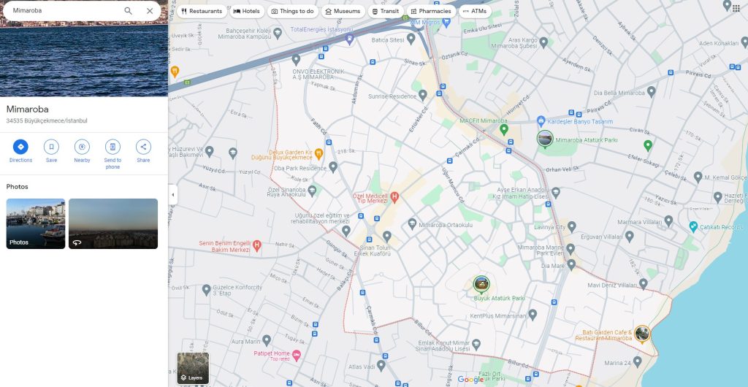Filter map by Transit
The width and height of the screenshot is (748, 387).
386,12
